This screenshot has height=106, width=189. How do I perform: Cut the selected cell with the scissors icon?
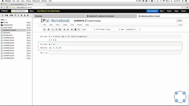pos(53,29)
